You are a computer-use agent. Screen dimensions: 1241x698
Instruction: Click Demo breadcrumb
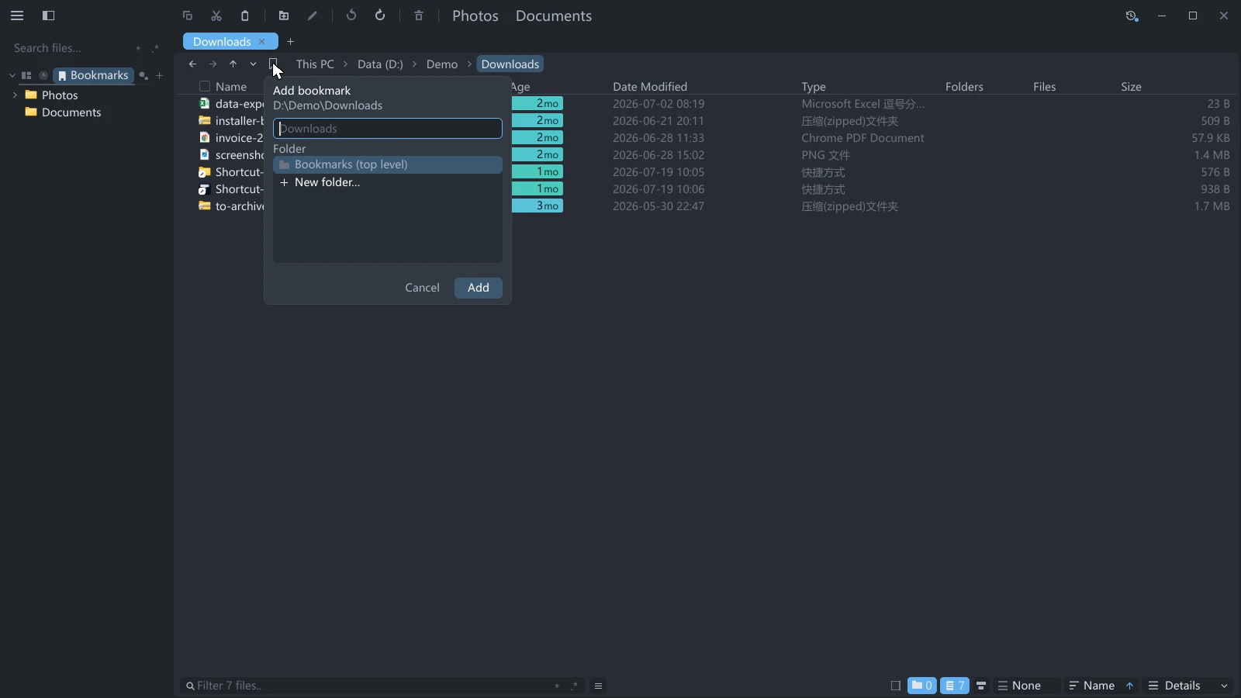point(442,64)
